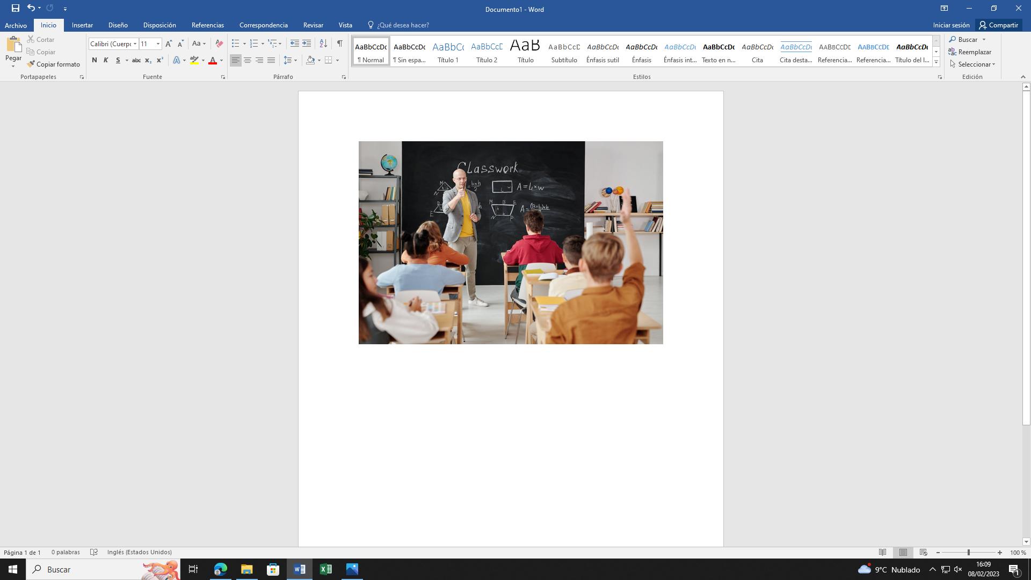This screenshot has height=580, width=1031.
Task: Click the Clear All Formatting eraser icon
Action: [x=219, y=44]
